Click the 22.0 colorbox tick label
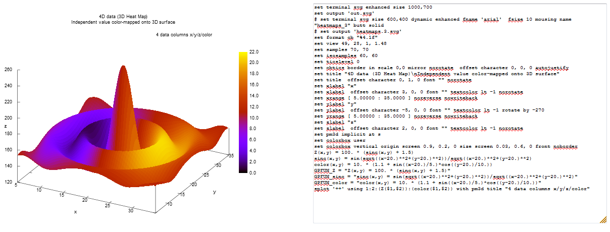The height and width of the screenshot is (232, 610). point(254,52)
